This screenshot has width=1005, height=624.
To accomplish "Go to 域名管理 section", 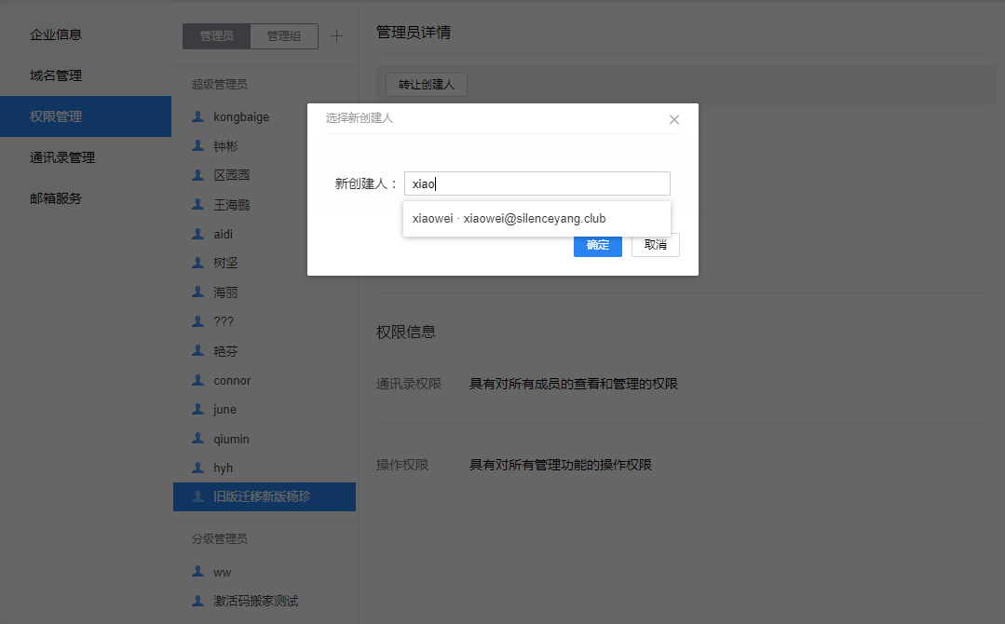I will (56, 75).
